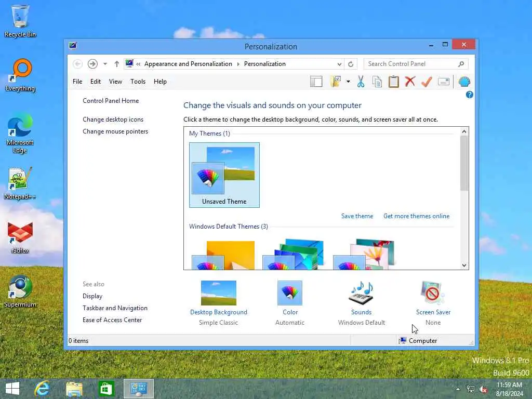The width and height of the screenshot is (532, 399).
Task: Open the View menu
Action: click(115, 82)
